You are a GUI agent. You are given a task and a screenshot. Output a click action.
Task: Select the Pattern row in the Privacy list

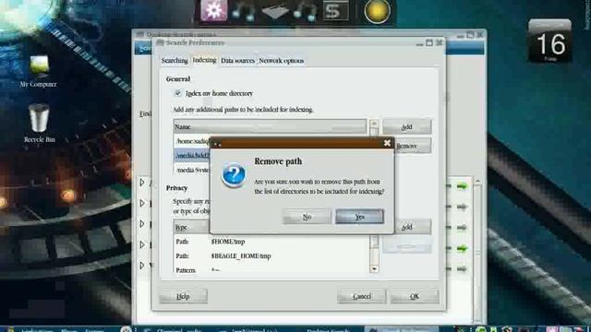point(271,269)
